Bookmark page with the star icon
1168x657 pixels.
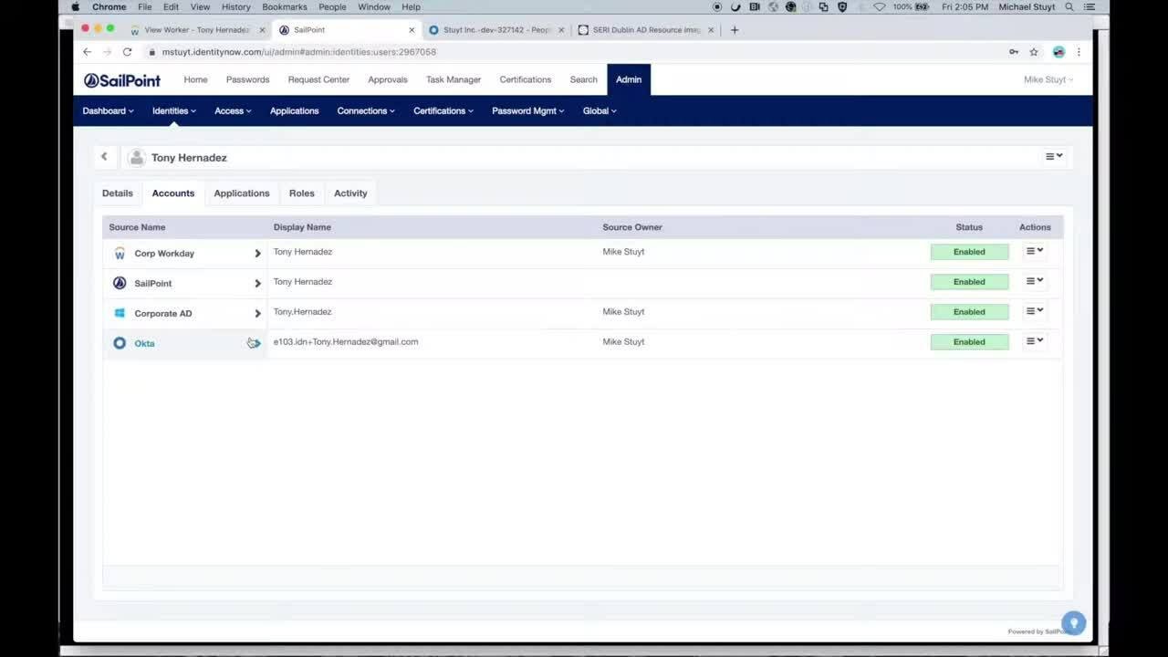point(1034,52)
